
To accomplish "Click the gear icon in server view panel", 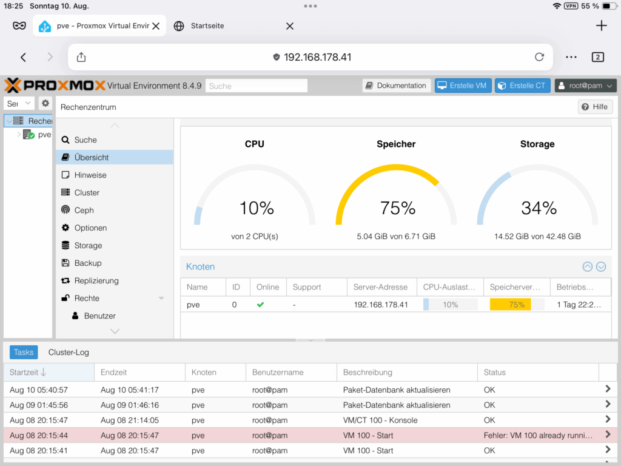I will [45, 103].
